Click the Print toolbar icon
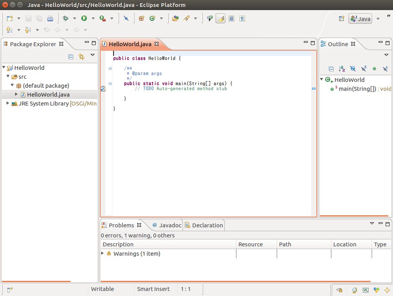 [50, 18]
